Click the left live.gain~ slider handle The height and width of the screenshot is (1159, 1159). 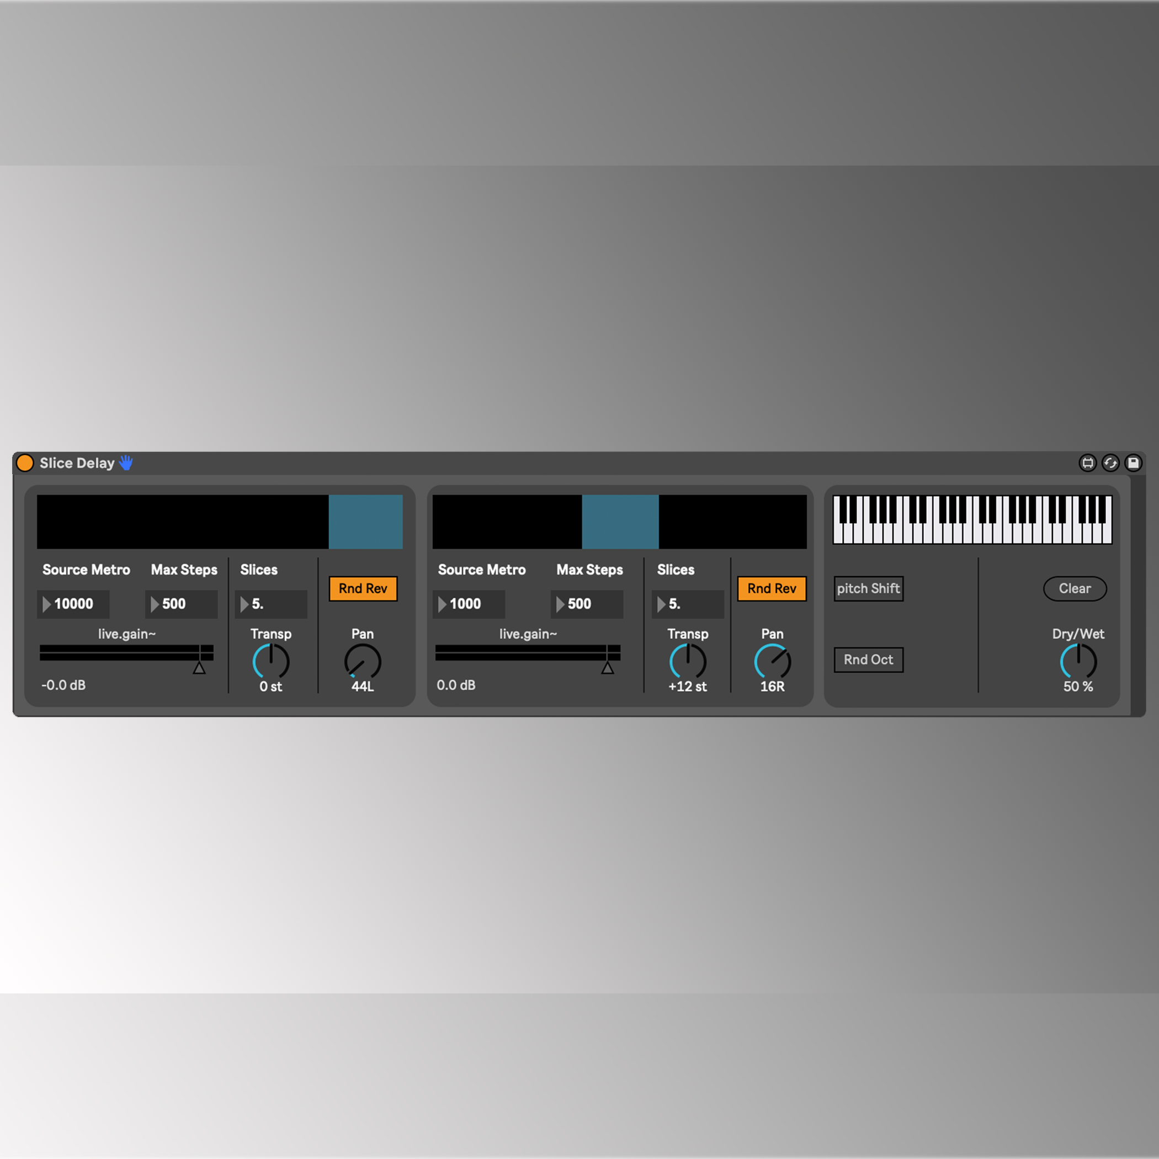(x=199, y=668)
